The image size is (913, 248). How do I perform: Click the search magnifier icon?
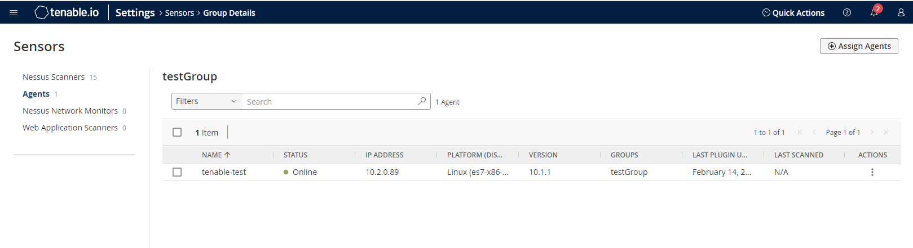[x=422, y=101]
